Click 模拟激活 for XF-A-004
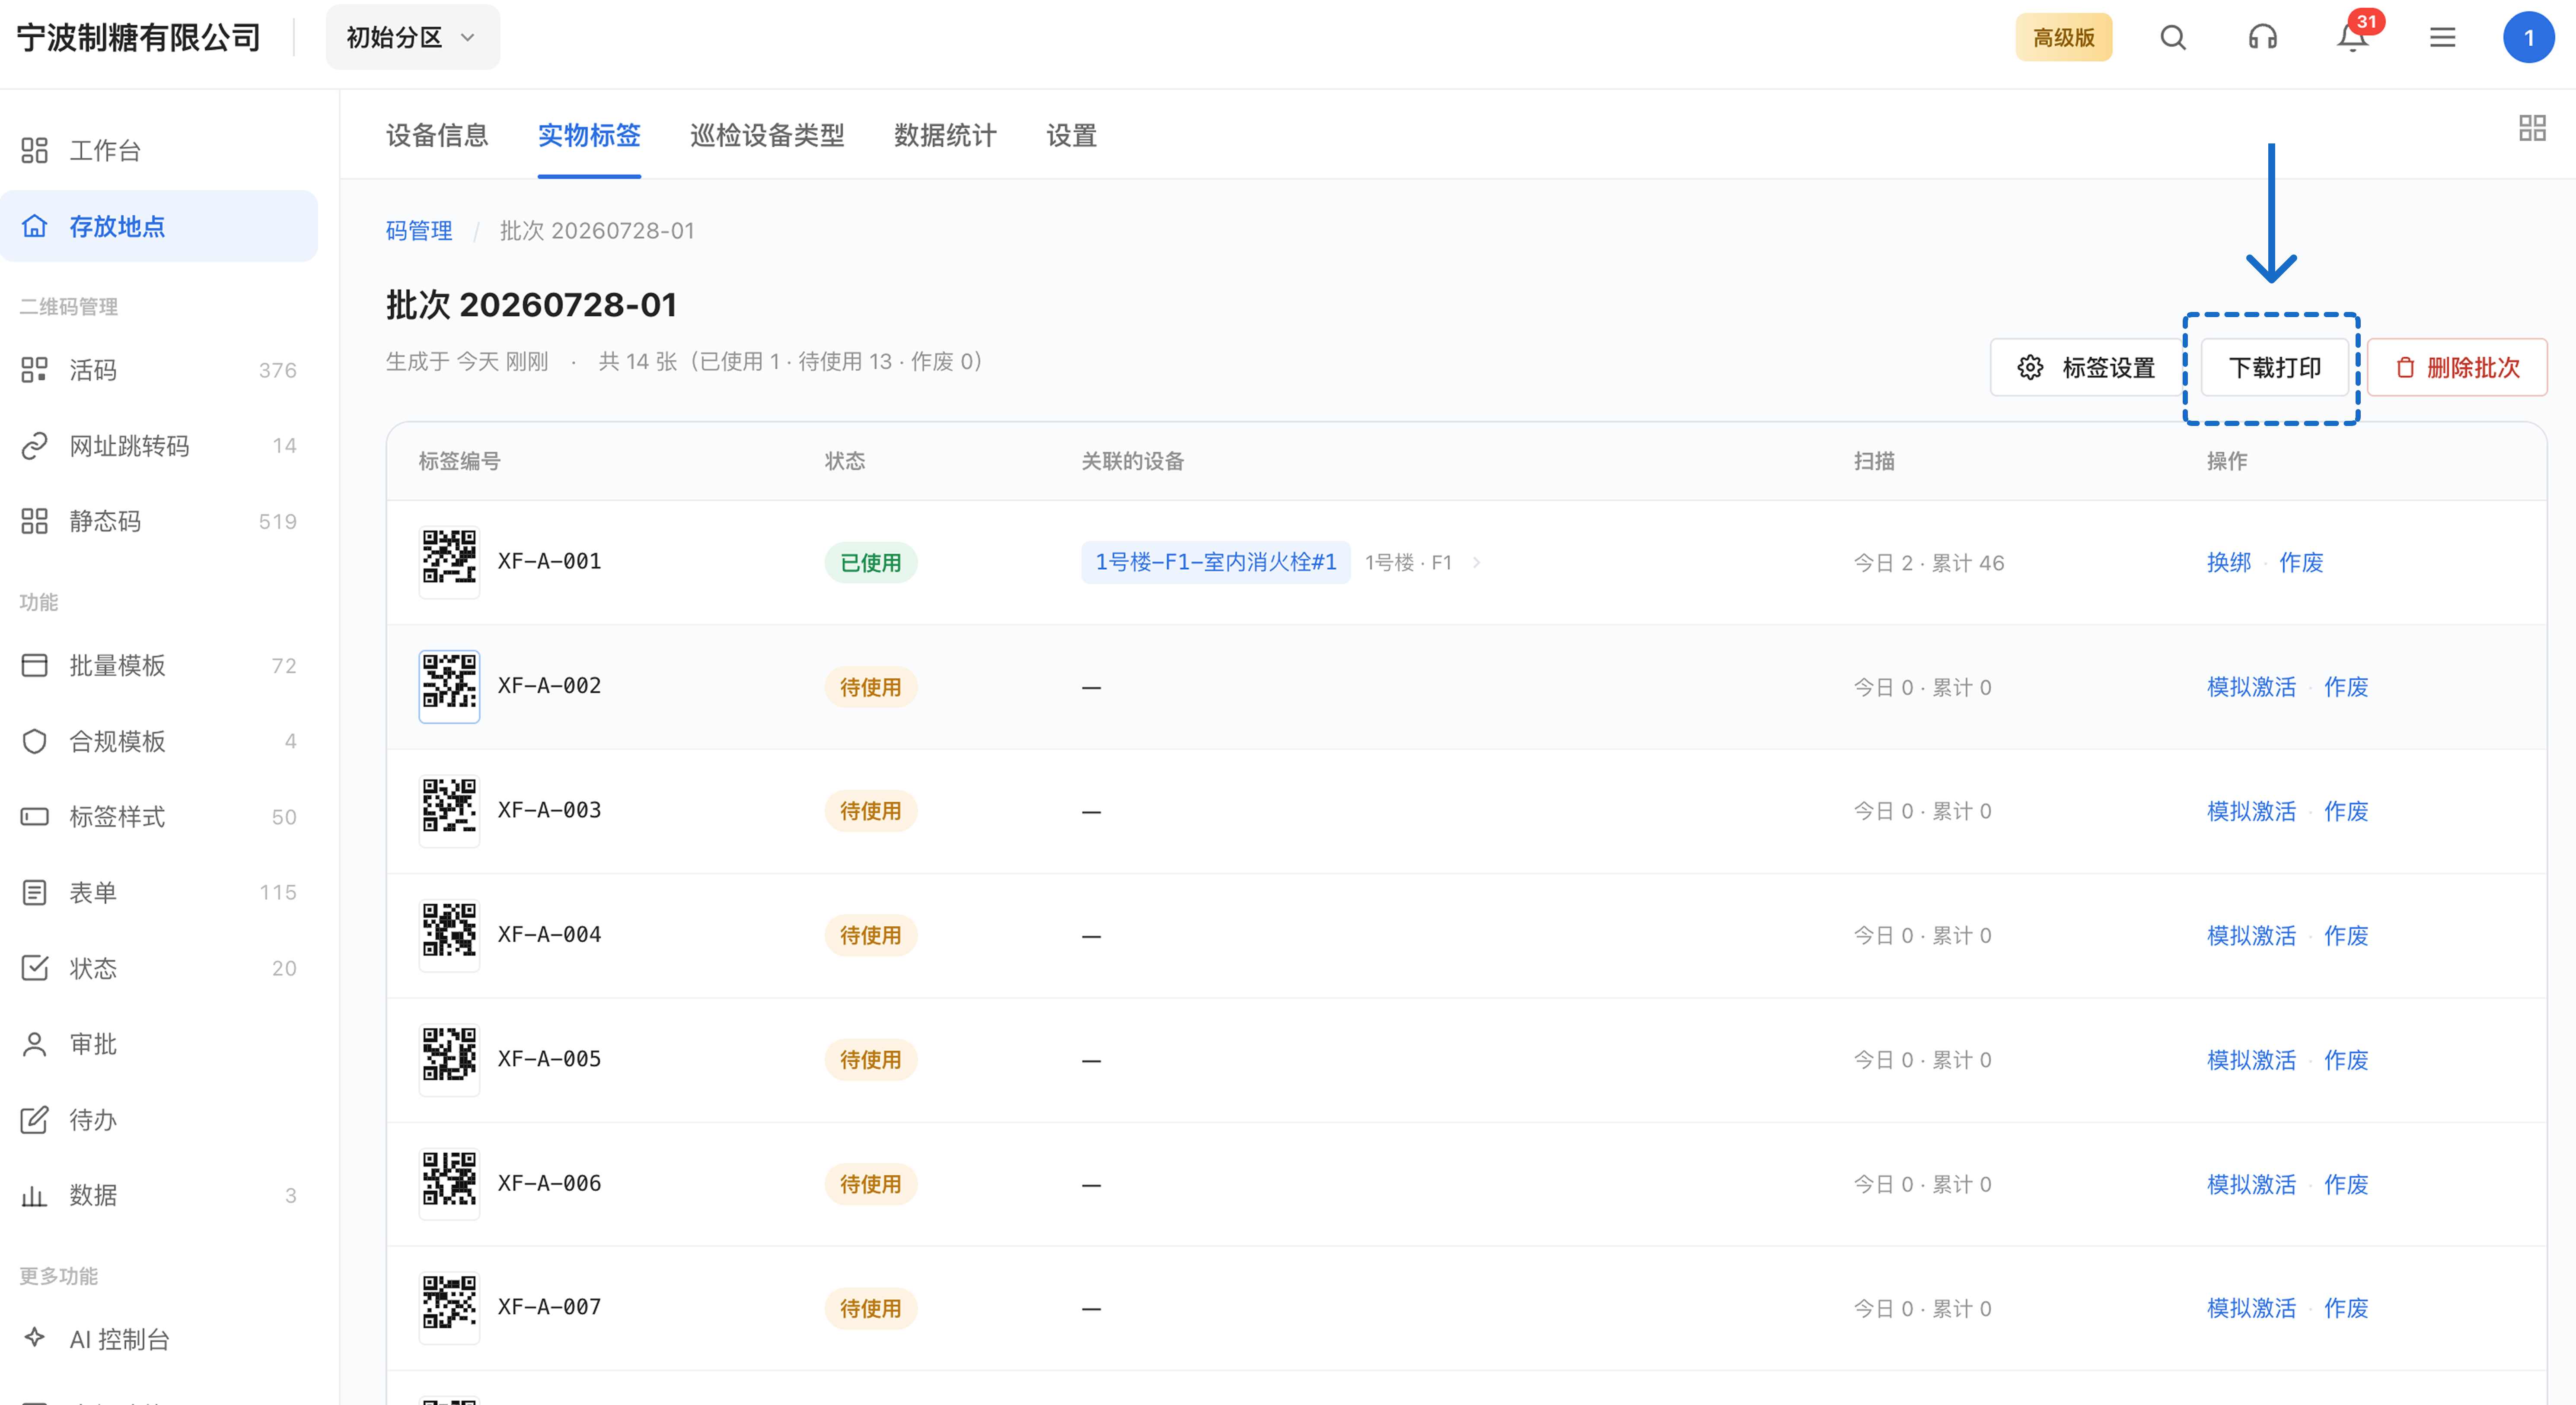2576x1405 pixels. (x=2251, y=935)
